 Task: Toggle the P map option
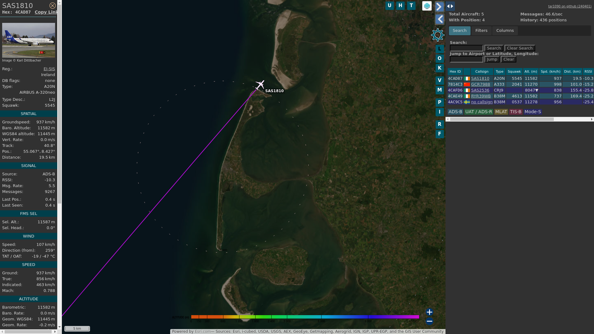[x=440, y=102]
